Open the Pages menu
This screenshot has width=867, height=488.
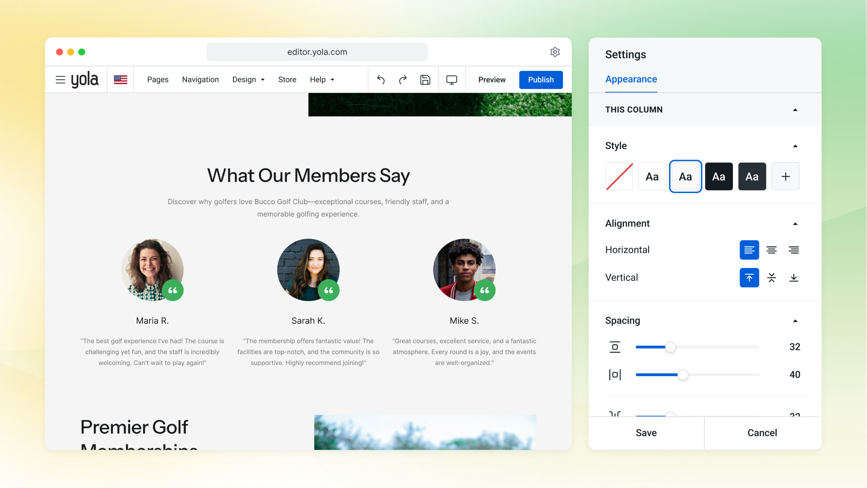[158, 80]
